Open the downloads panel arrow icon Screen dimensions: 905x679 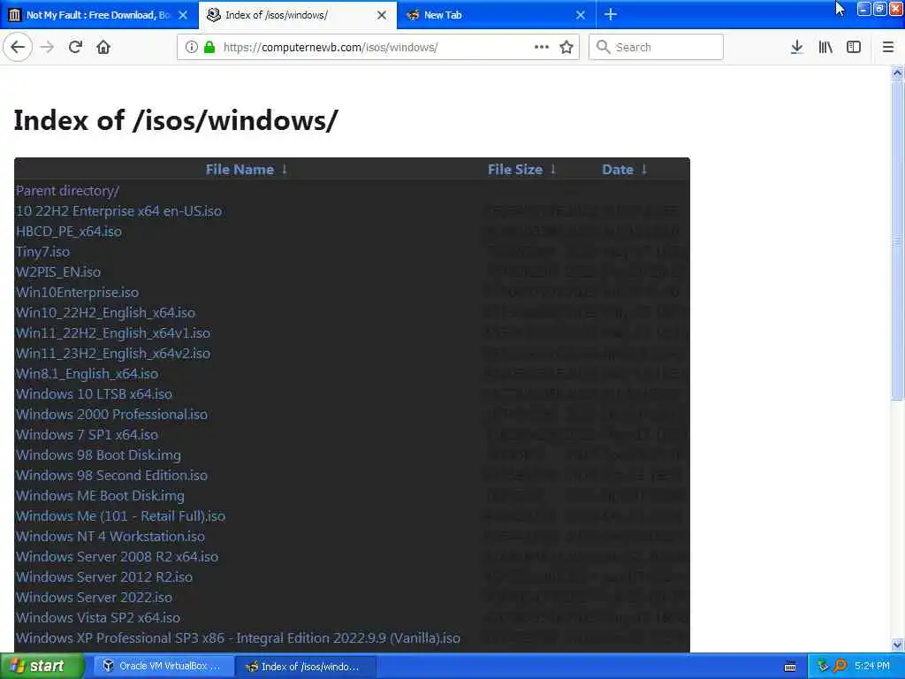[796, 48]
